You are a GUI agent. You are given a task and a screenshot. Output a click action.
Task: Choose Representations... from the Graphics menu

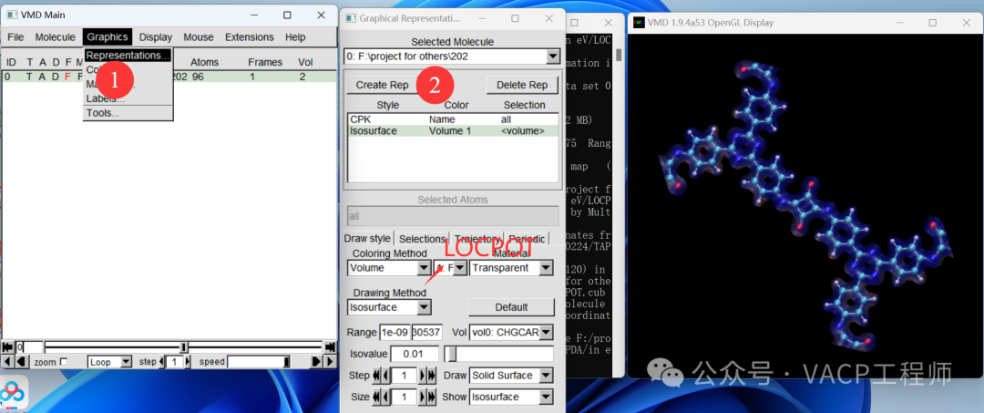pyautogui.click(x=128, y=56)
